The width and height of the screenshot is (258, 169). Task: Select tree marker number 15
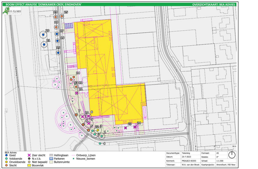coord(58,53)
